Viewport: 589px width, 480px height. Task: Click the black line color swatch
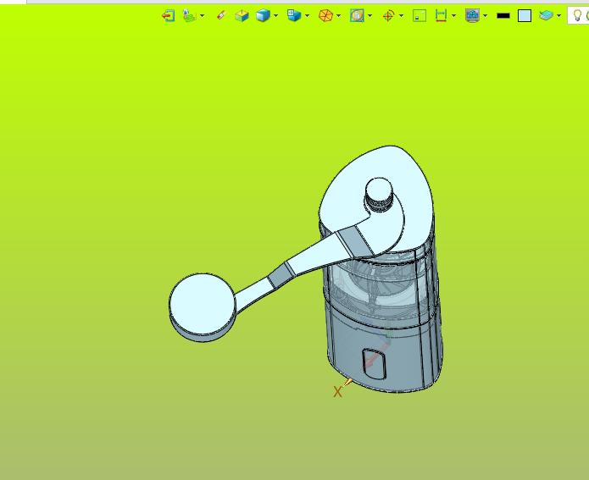503,16
